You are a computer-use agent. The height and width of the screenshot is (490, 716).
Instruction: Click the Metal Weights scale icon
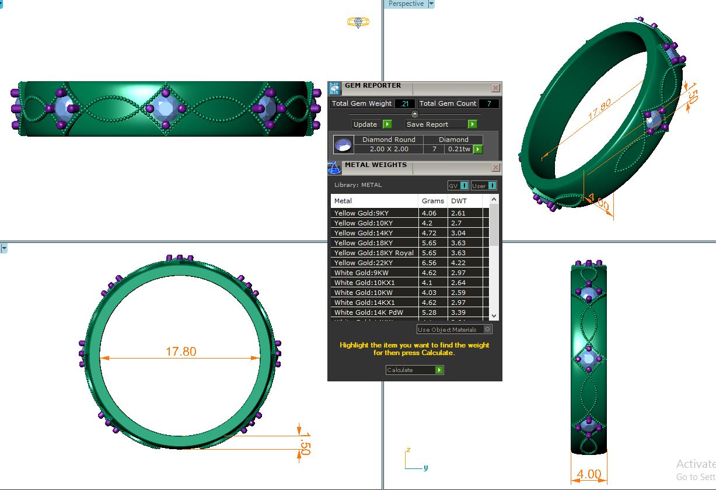[334, 168]
